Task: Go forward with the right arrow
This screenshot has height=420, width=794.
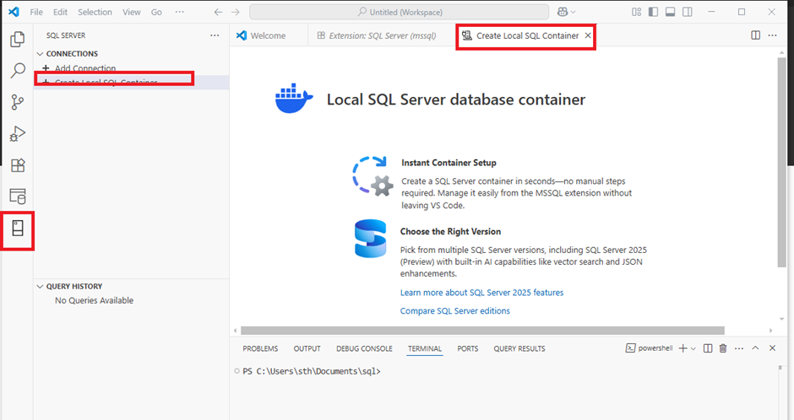Action: [x=236, y=12]
